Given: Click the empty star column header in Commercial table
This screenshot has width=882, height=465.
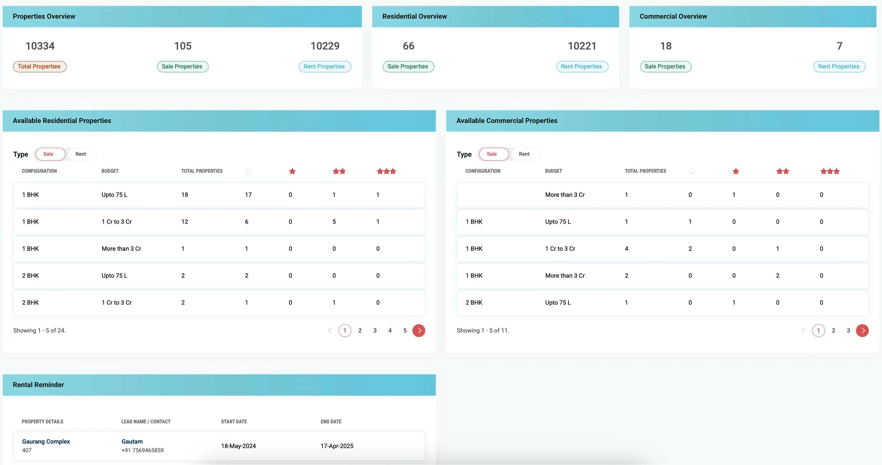Looking at the screenshot, I should (692, 171).
